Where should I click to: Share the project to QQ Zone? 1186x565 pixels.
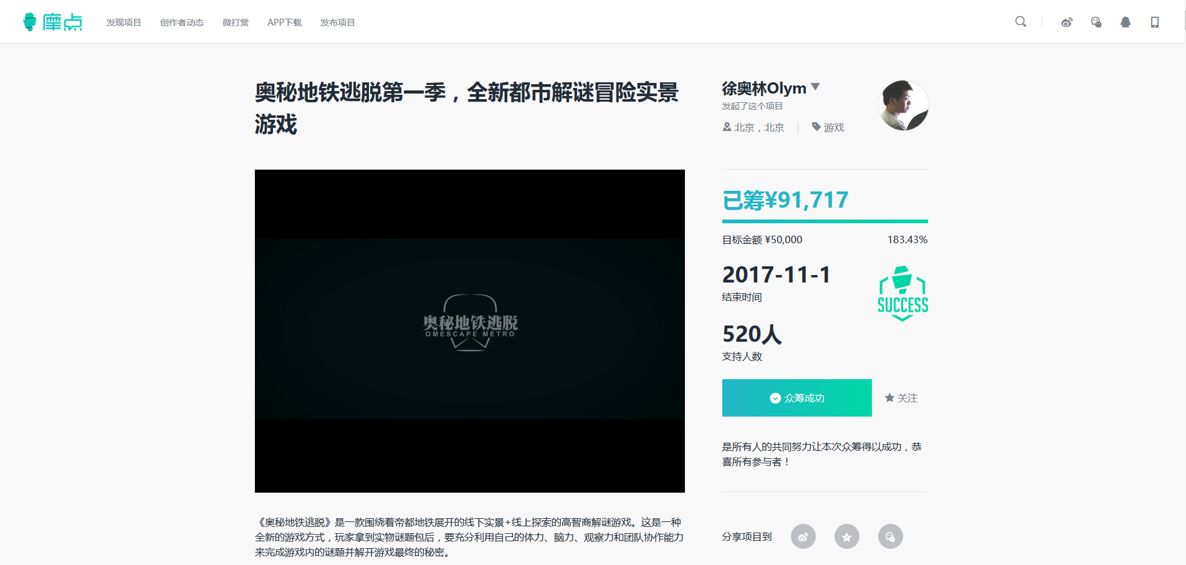pyautogui.click(x=846, y=536)
